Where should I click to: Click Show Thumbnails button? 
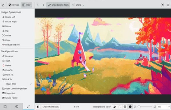(51, 107)
